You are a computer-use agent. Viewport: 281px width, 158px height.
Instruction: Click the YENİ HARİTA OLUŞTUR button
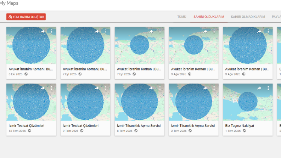pyautogui.click(x=26, y=17)
